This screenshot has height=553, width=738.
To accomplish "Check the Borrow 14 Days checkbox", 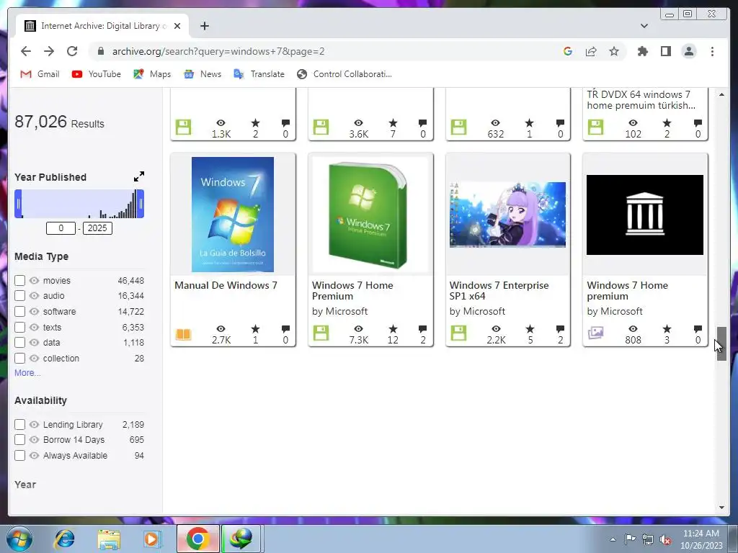I will (19, 440).
